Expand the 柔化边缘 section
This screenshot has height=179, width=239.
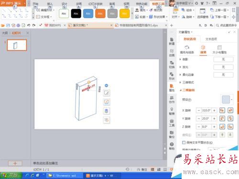click(x=186, y=74)
